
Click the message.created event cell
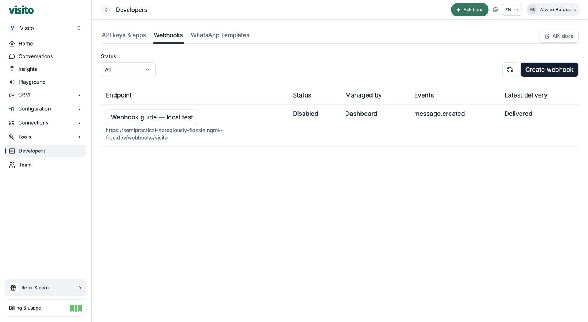(x=439, y=114)
